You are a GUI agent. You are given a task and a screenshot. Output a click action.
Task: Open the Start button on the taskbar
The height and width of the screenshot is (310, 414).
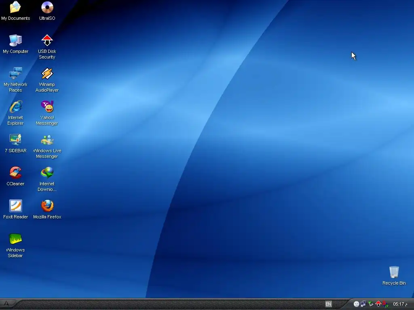click(6, 304)
